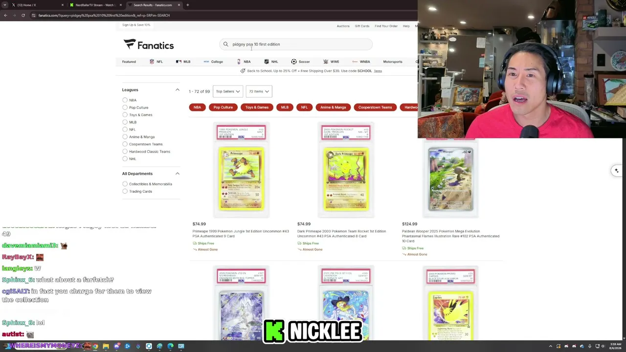The image size is (626, 352).
Task: Open Microsoft Edge from the taskbar
Action: click(x=170, y=346)
